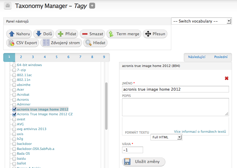Check the 64-bit windows checkbox
The image size is (237, 168).
click(x=14, y=65)
